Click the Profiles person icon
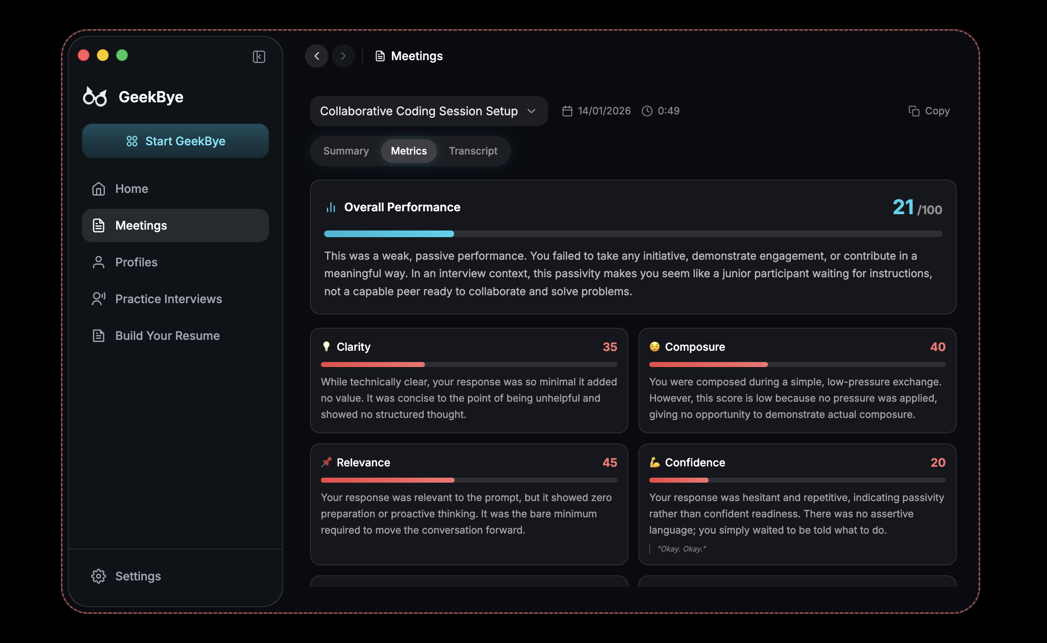1047x643 pixels. click(98, 262)
